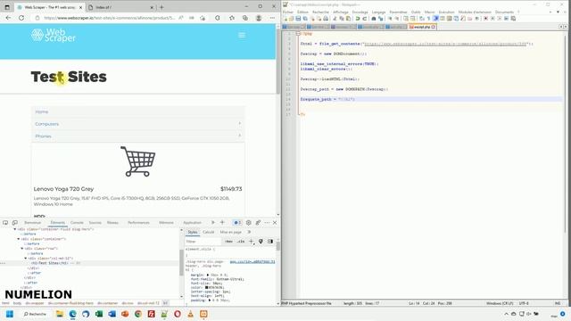This screenshot has width=571, height=321.
Task: Open the Web Scraper hamburger menu
Action: pyautogui.click(x=242, y=35)
